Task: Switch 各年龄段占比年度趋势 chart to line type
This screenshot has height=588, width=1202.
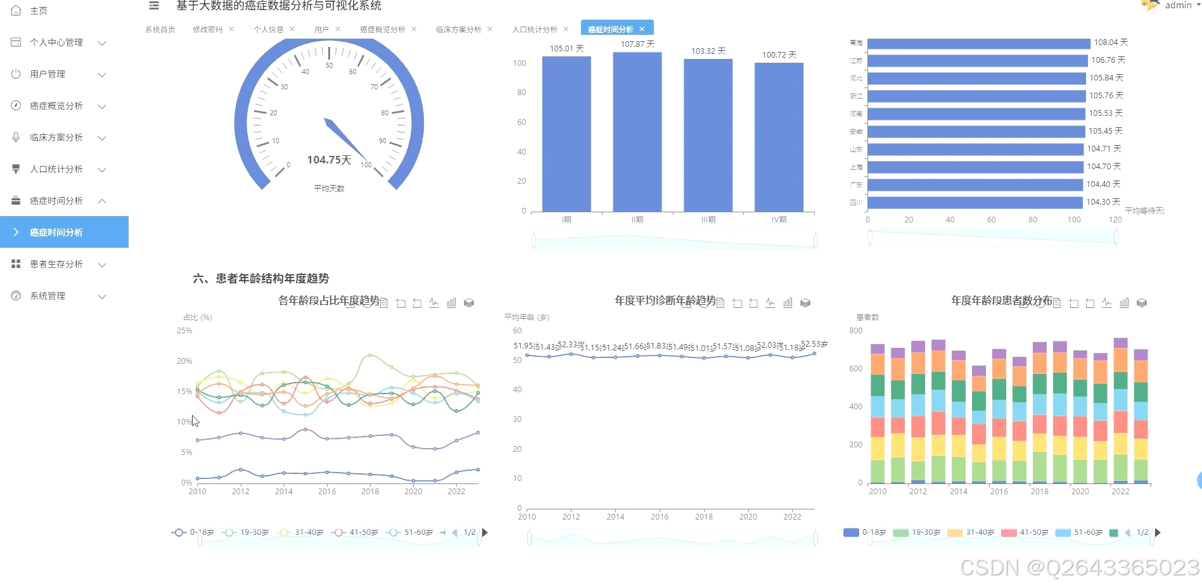Action: 434,303
